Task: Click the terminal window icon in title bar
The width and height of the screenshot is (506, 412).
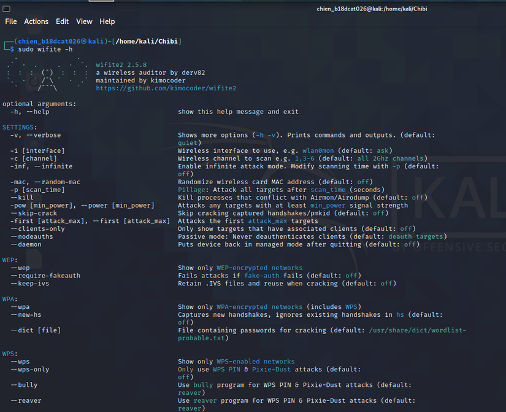Action: click(x=6, y=9)
